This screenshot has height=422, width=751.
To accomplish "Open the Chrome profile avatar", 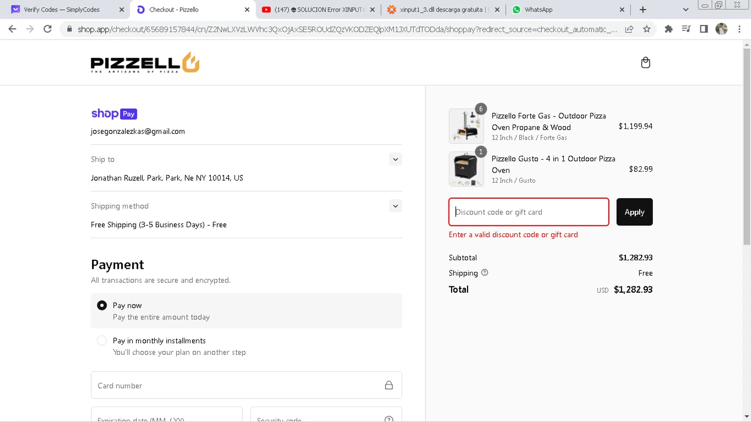I will (x=721, y=29).
